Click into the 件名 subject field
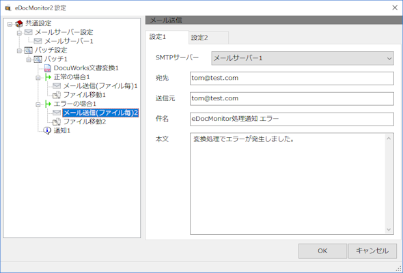 [292, 119]
